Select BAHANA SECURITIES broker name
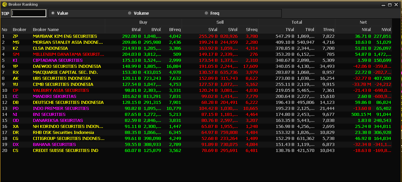 point(54,144)
